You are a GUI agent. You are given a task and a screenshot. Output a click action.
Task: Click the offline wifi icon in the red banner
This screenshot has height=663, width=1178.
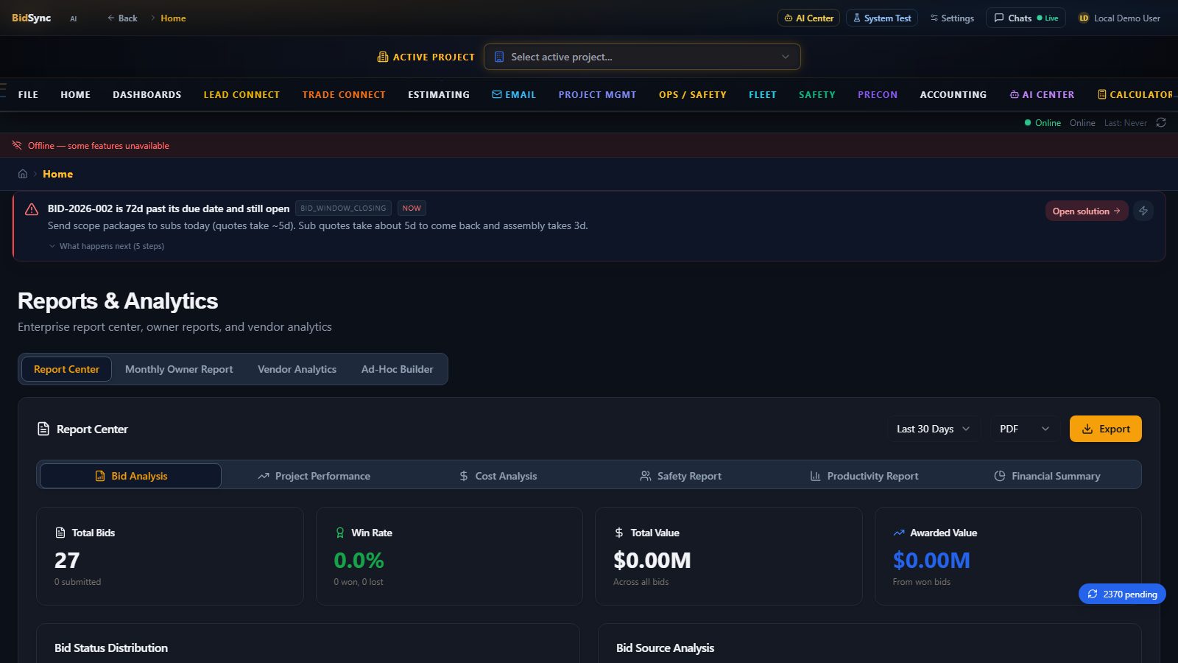[17, 145]
